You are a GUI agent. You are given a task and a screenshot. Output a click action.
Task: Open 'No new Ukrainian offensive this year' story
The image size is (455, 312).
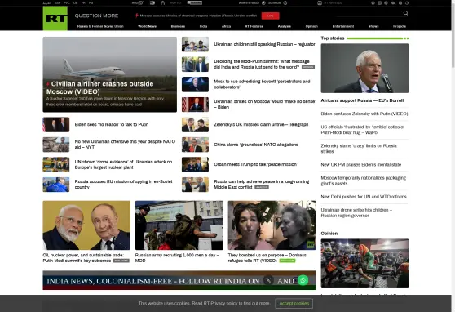click(x=125, y=145)
